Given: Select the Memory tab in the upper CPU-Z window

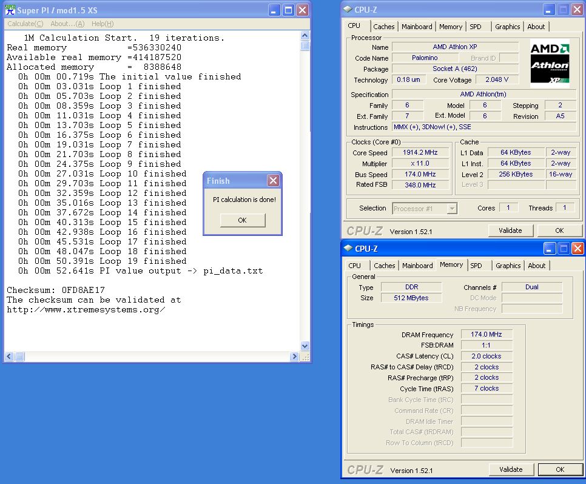Looking at the screenshot, I should [x=451, y=27].
